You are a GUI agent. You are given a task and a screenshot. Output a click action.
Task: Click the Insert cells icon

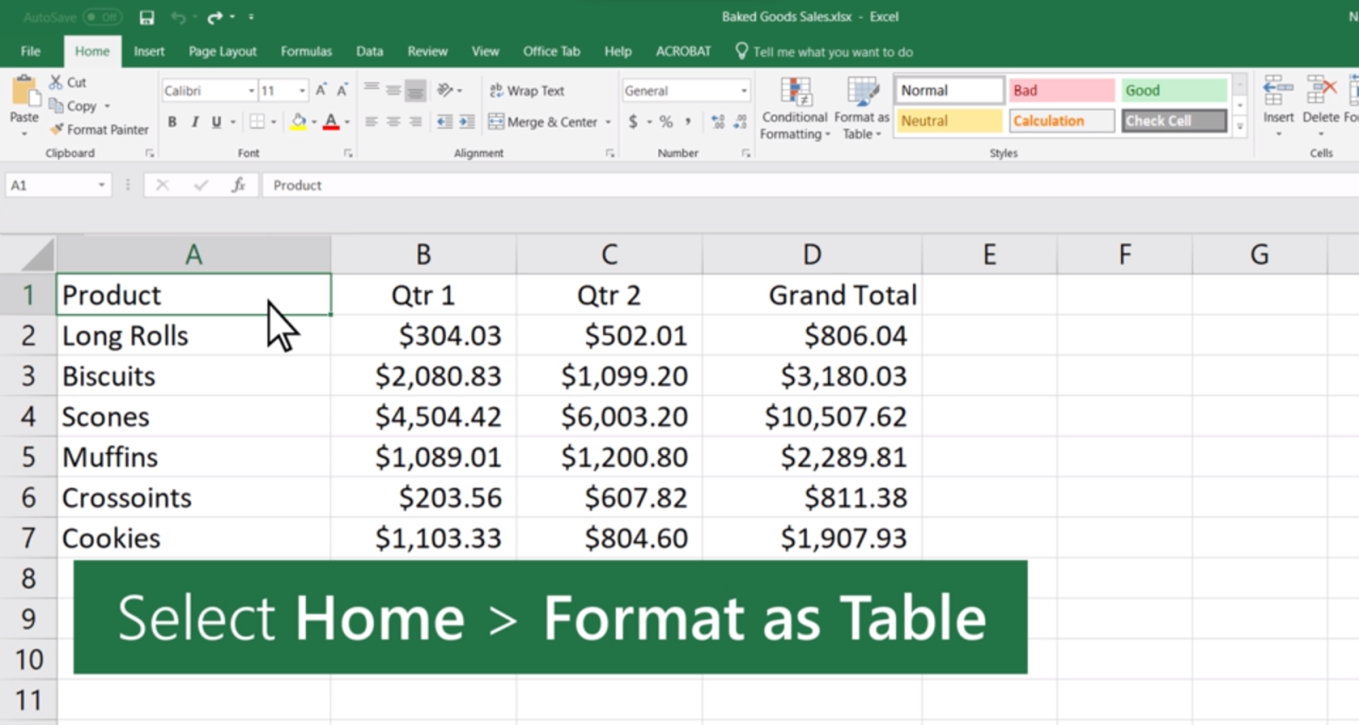(1277, 89)
